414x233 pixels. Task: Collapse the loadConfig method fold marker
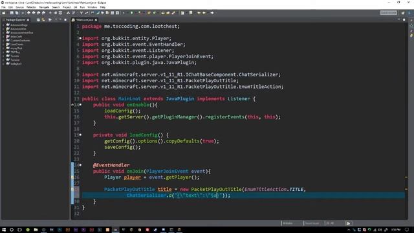[80, 135]
